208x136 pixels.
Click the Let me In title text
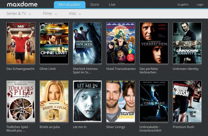click(x=80, y=127)
